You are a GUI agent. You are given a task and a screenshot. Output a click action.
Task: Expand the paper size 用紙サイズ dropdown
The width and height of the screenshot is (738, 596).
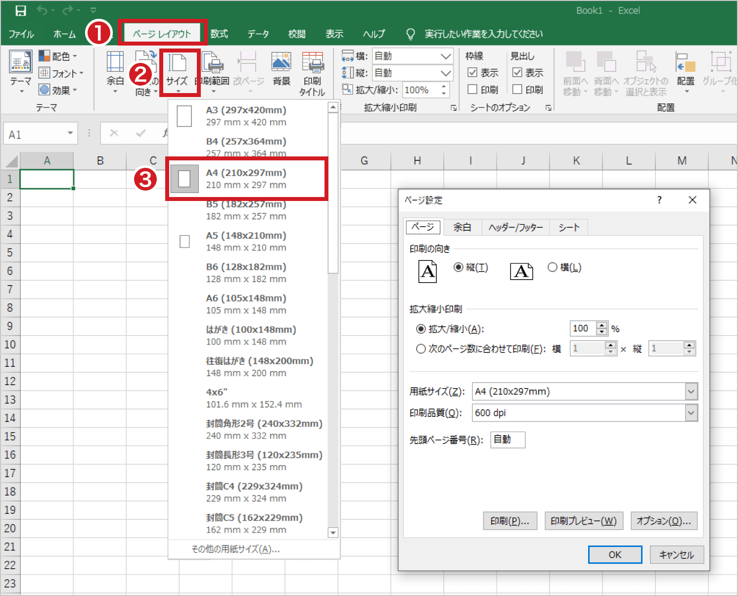[x=691, y=392]
